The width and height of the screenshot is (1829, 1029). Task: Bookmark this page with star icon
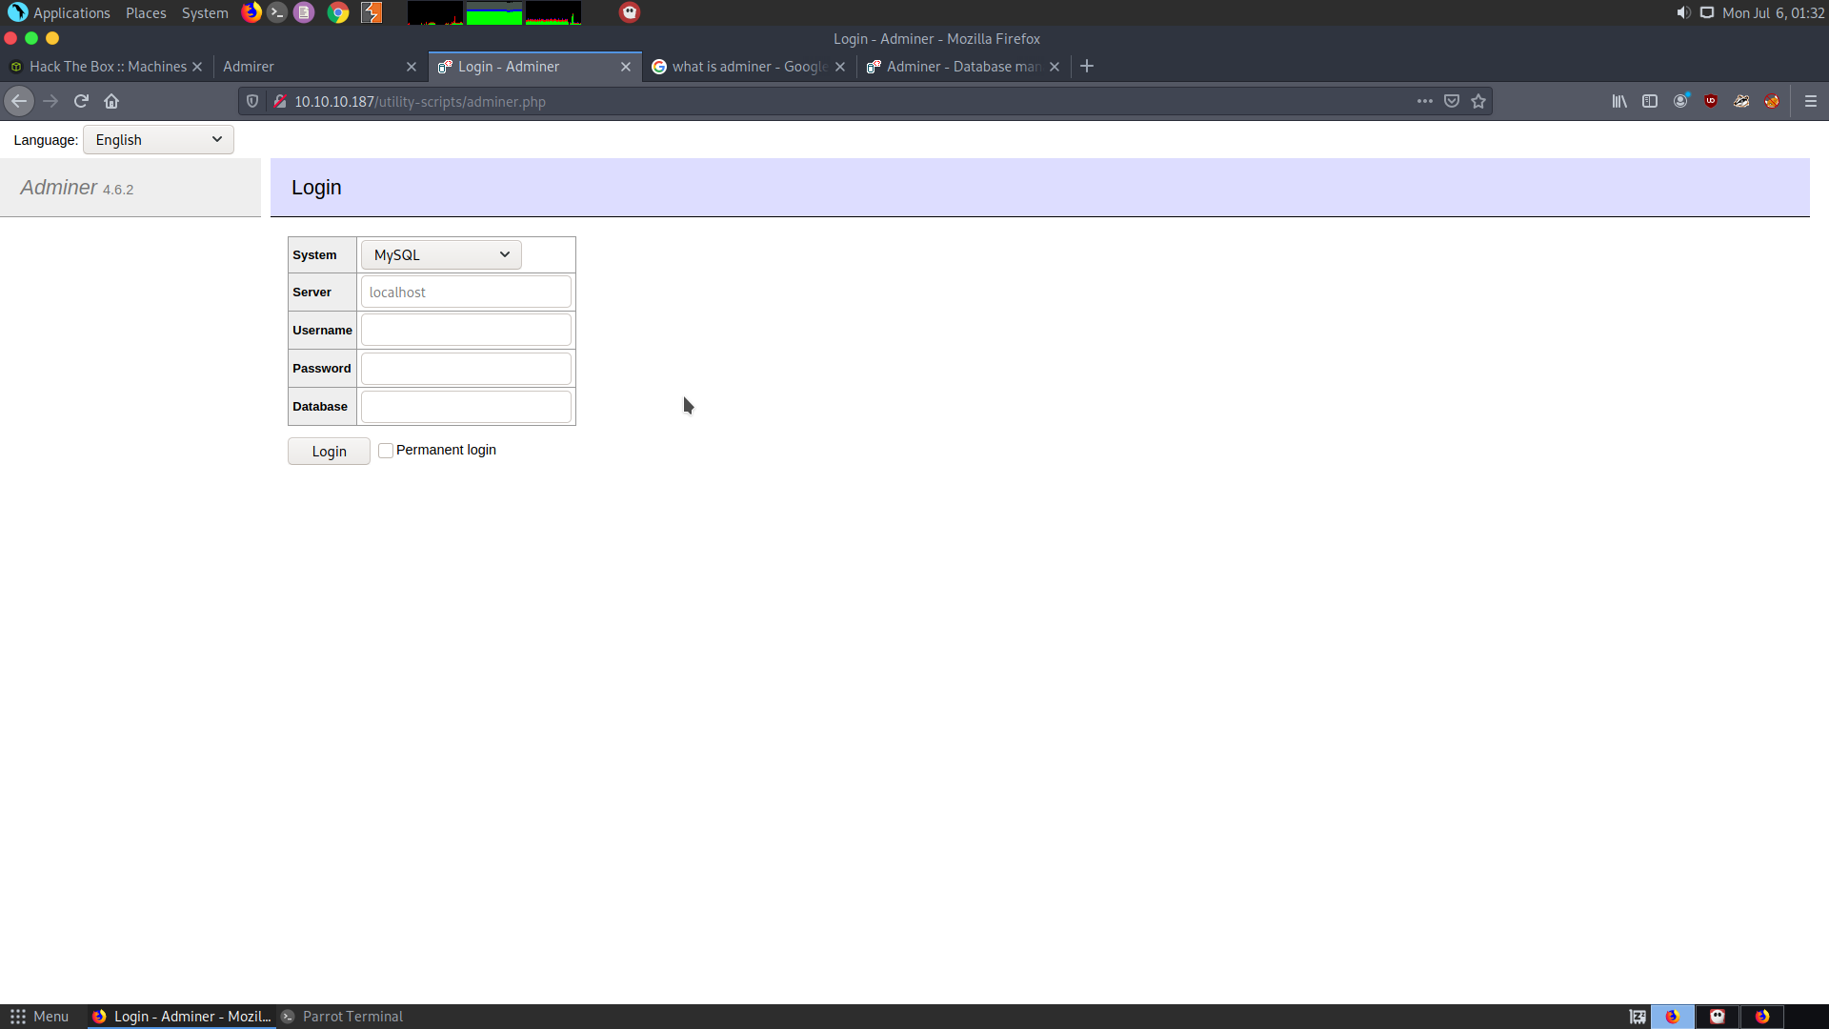tap(1478, 101)
